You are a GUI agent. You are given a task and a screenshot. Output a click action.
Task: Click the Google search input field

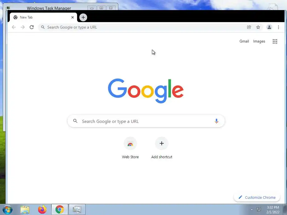(x=146, y=121)
